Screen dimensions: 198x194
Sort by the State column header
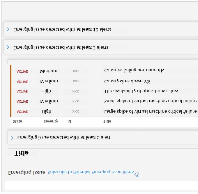pos(17,121)
